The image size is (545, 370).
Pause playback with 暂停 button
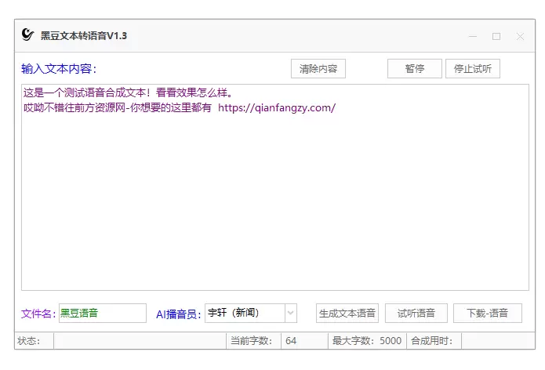pyautogui.click(x=414, y=68)
